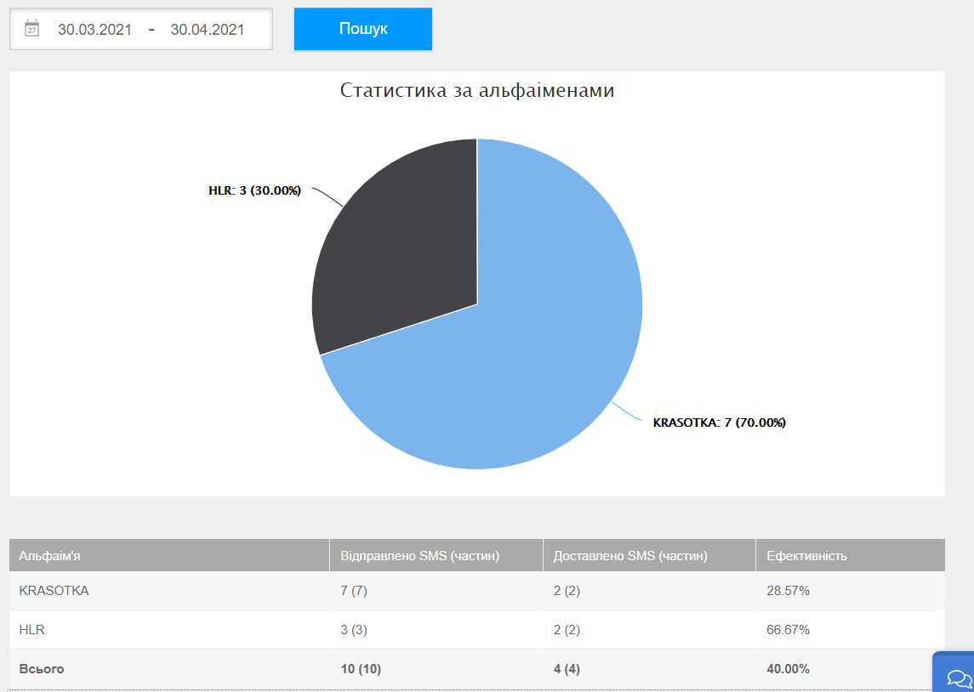Image resolution: width=974 pixels, height=692 pixels.
Task: Click the Пошук search button
Action: click(x=362, y=29)
